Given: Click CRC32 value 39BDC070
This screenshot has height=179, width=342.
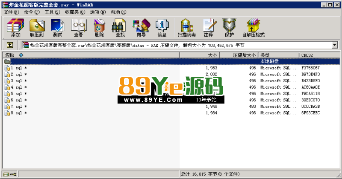Looking at the screenshot, I should [311, 100].
